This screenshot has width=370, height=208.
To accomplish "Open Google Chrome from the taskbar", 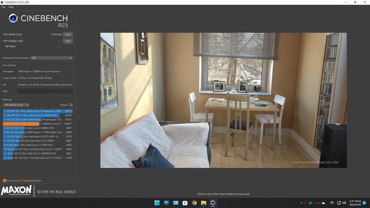I will coord(194,203).
